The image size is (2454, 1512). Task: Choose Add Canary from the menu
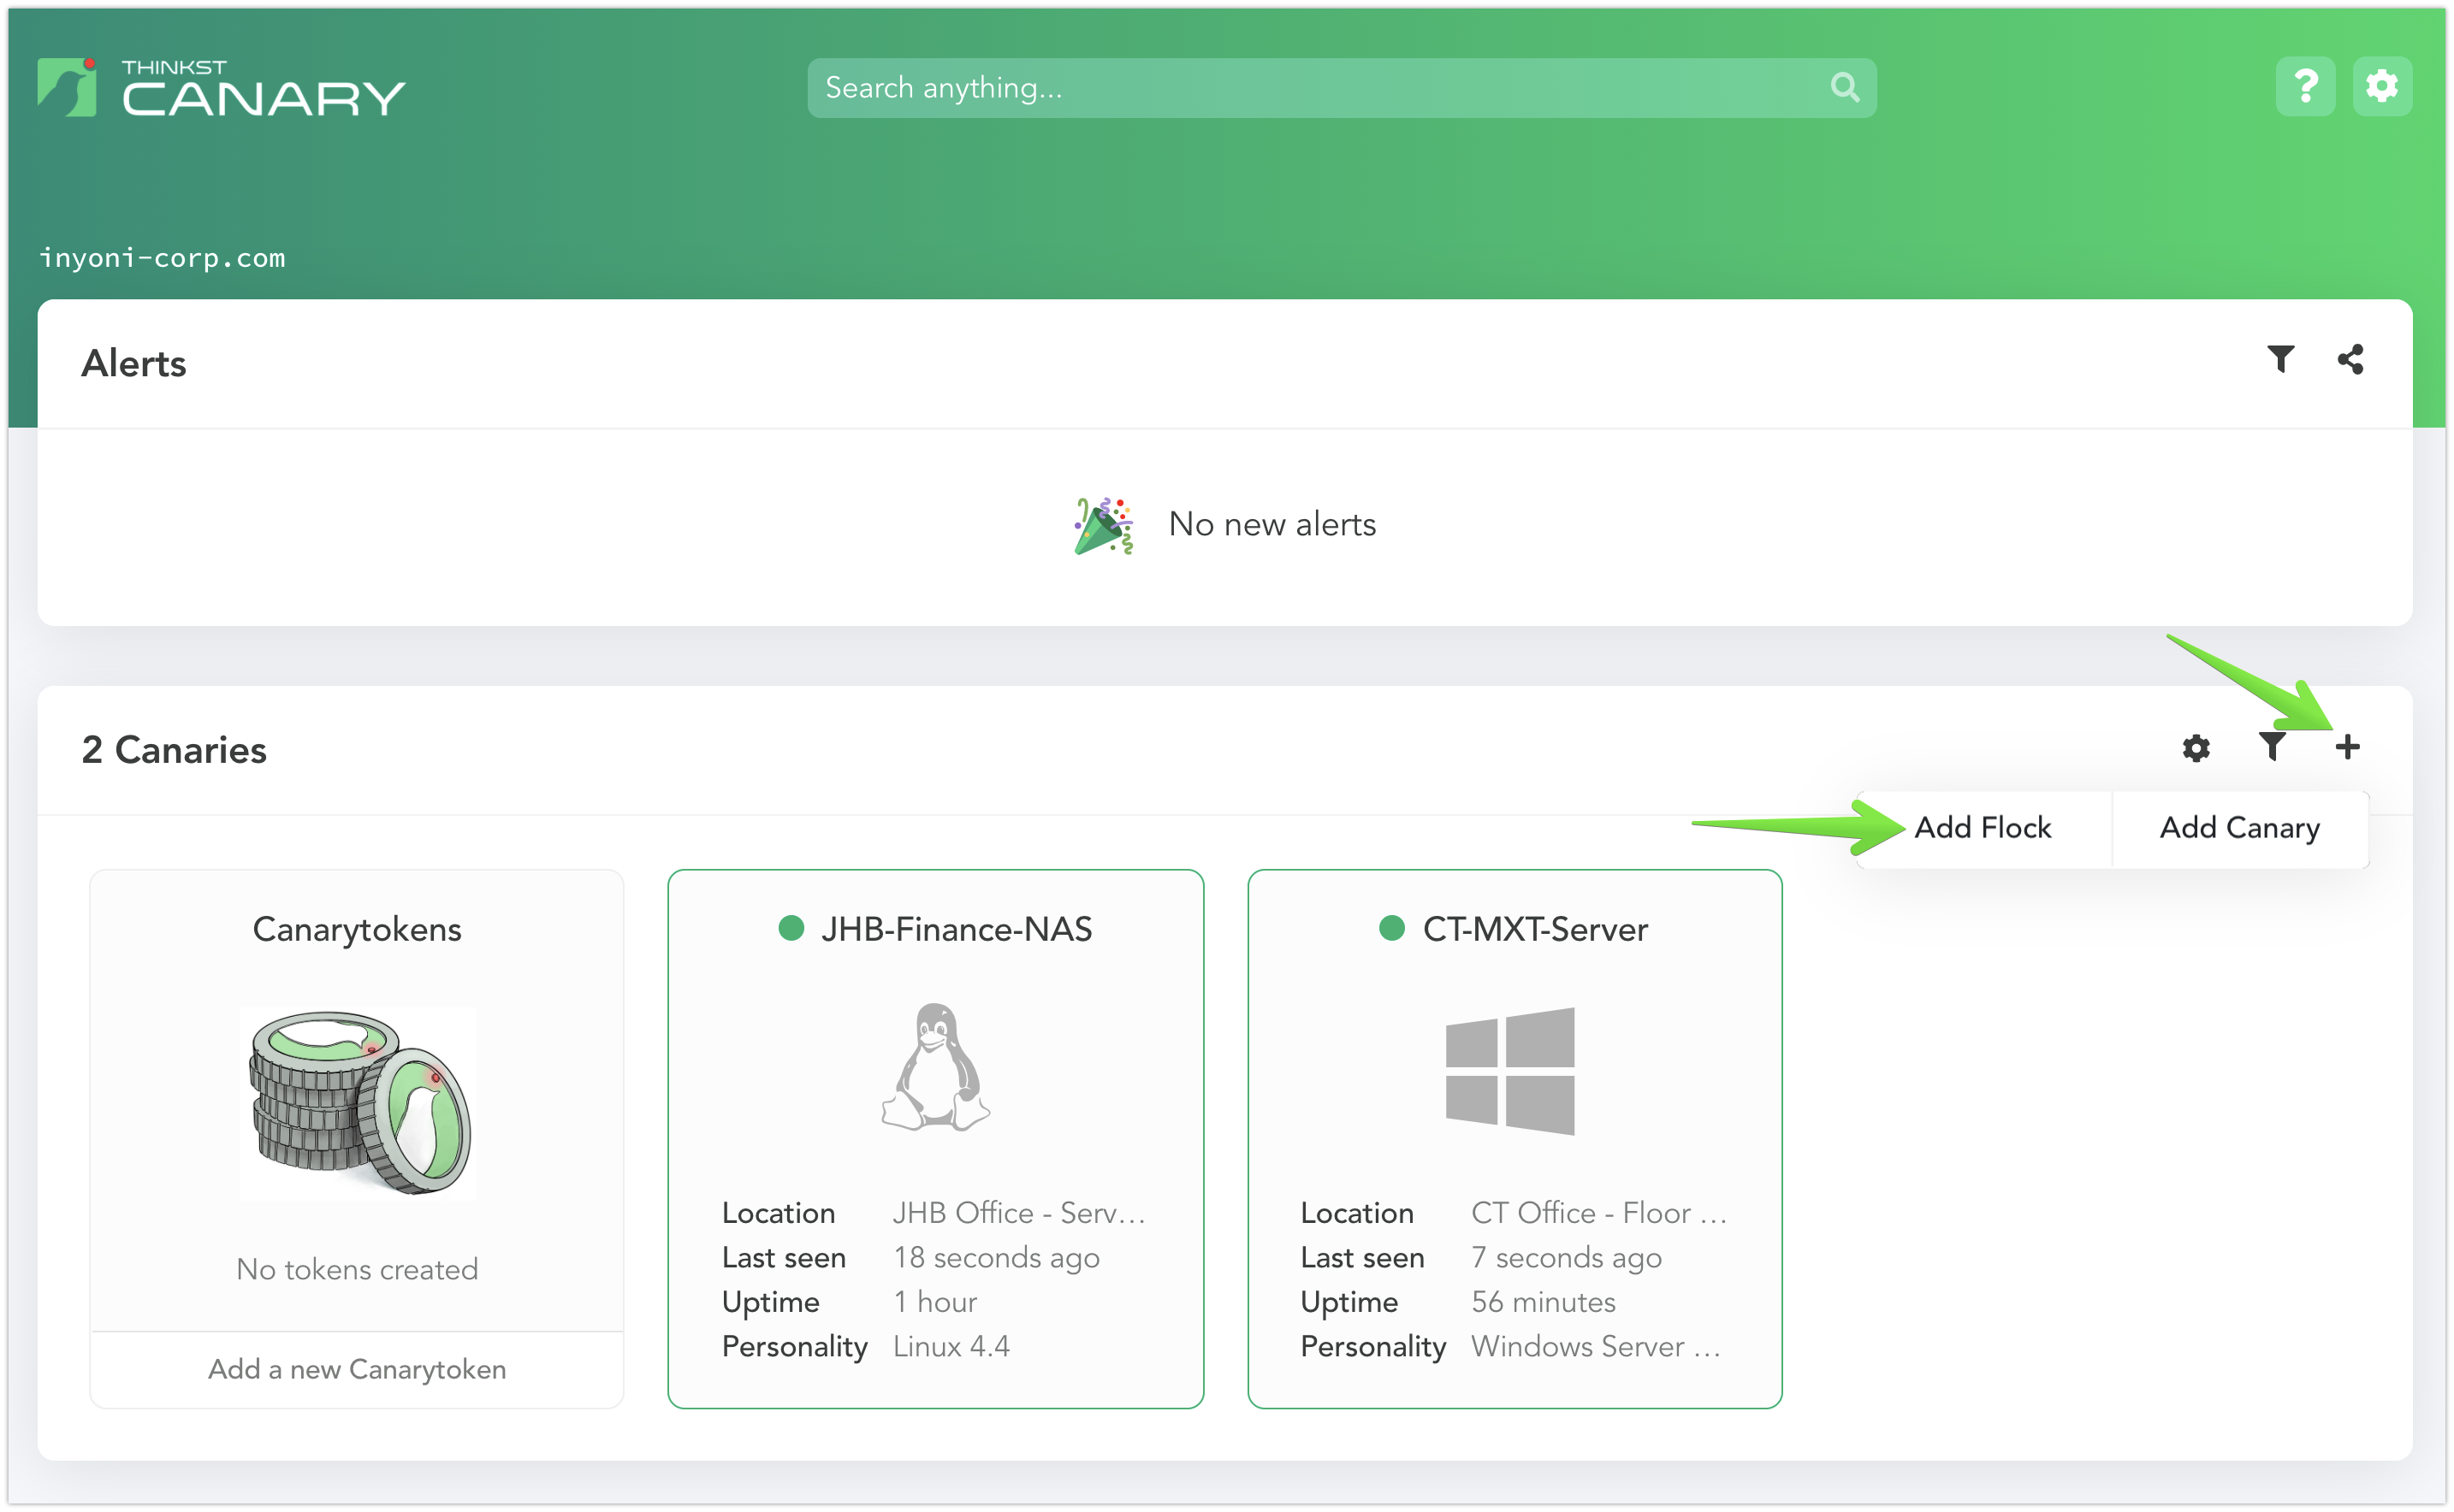[2239, 828]
